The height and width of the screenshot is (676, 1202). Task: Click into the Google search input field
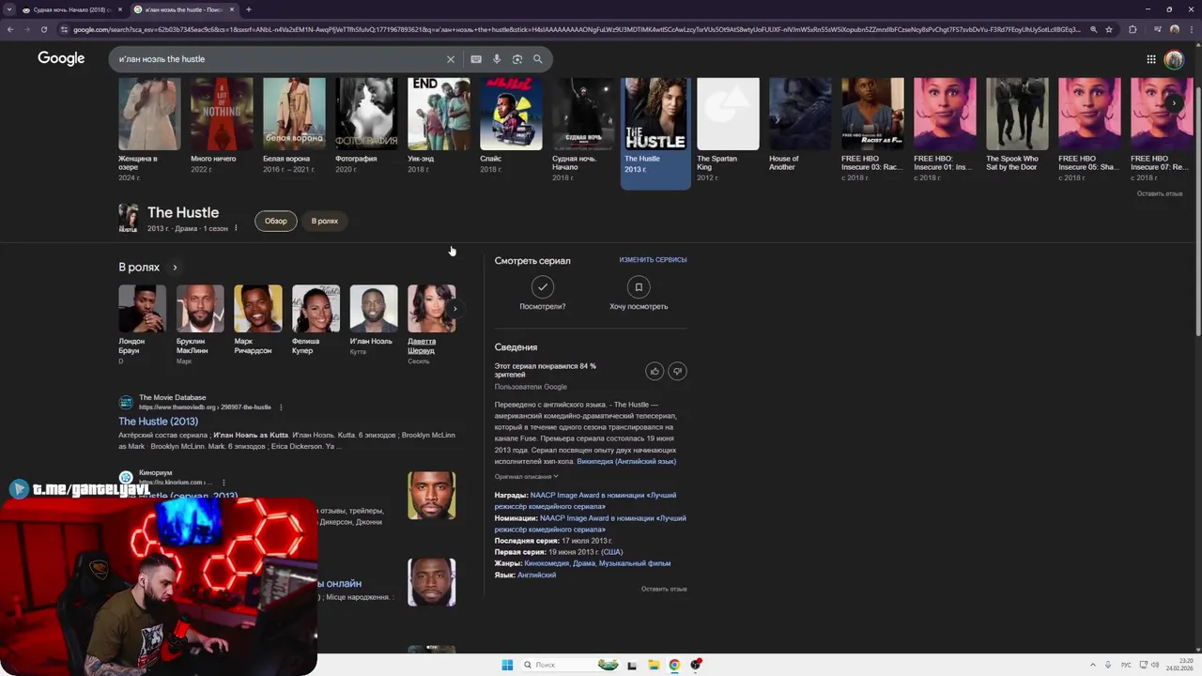[277, 59]
